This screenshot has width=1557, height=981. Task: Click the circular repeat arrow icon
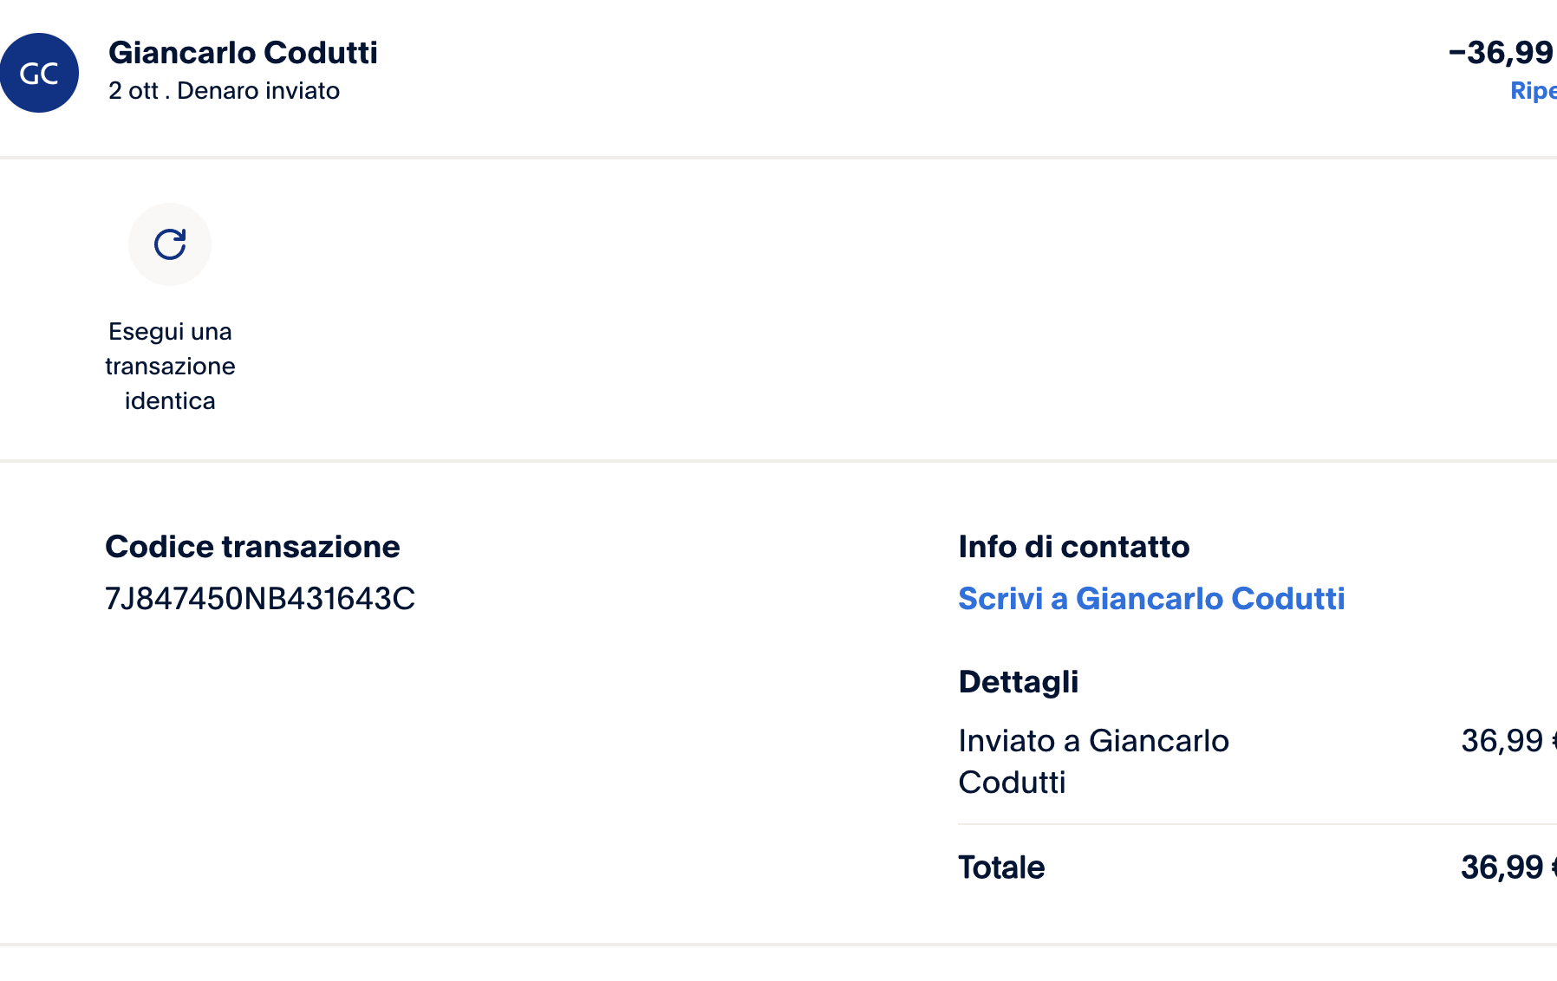coord(170,244)
